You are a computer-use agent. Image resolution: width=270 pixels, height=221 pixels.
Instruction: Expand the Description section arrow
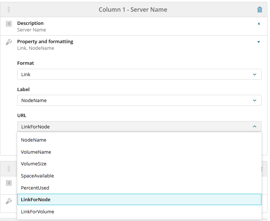pyautogui.click(x=259, y=24)
